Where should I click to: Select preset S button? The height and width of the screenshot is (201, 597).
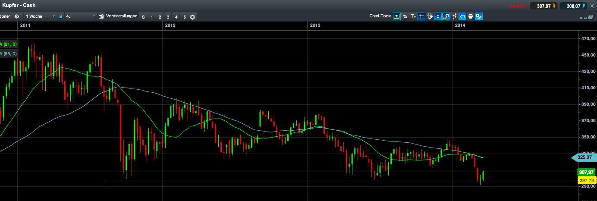143,17
